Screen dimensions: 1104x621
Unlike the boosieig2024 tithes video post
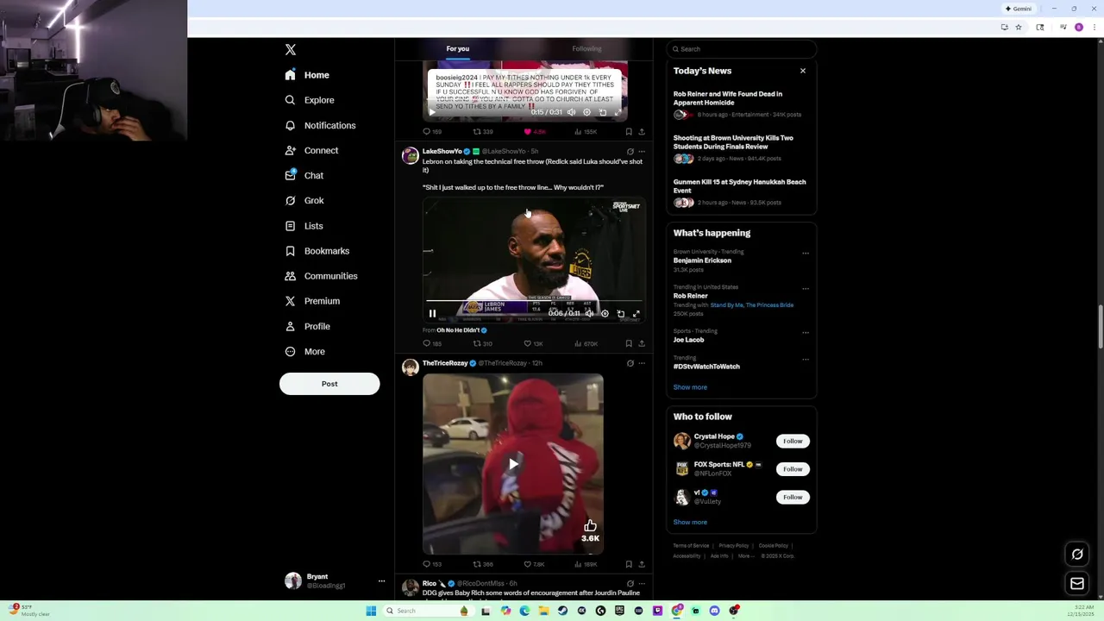535,132
